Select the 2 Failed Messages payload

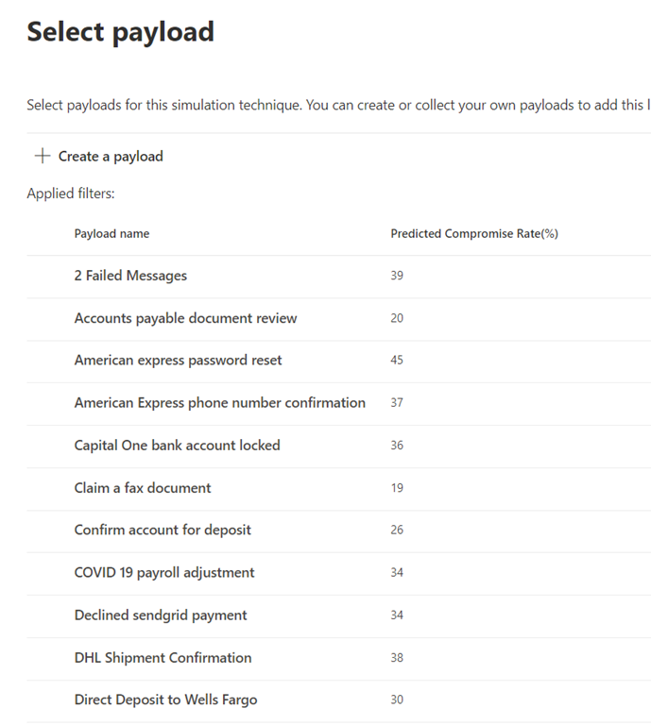(x=130, y=276)
